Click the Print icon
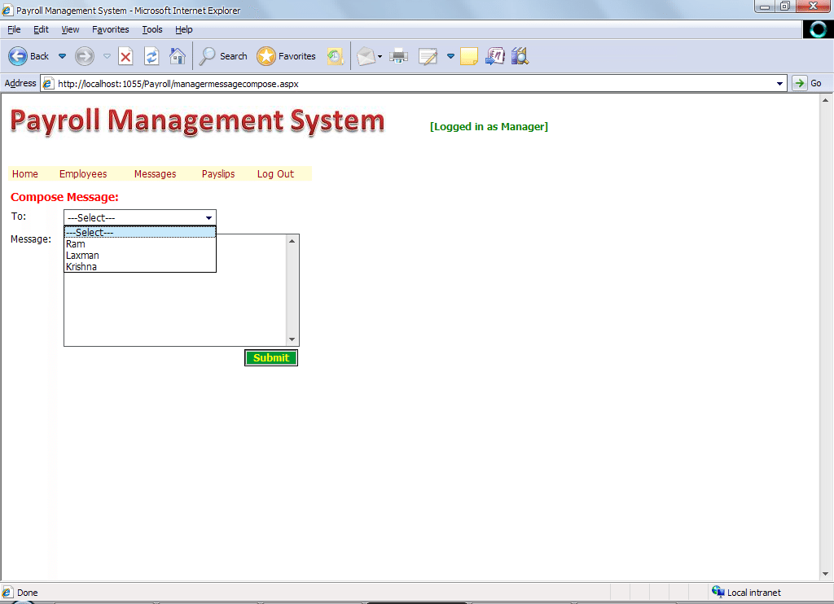 click(x=398, y=56)
